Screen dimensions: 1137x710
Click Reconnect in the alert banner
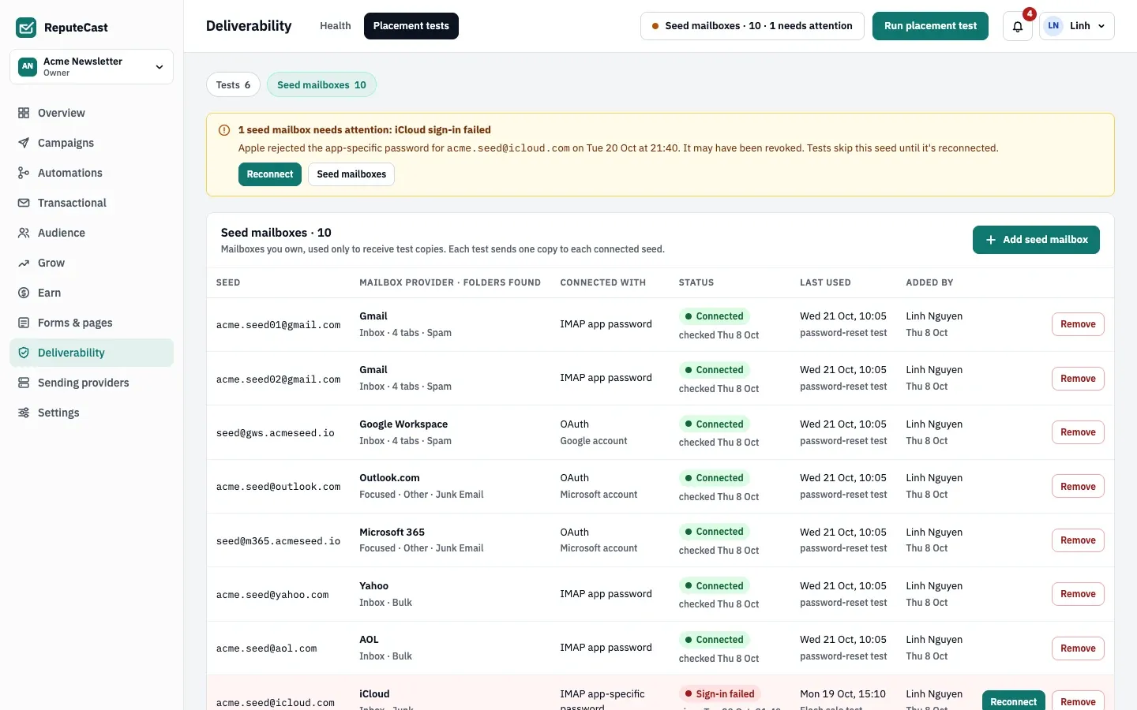click(x=270, y=174)
